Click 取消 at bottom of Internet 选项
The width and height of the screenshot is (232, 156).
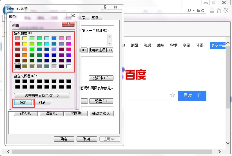click(x=87, y=139)
